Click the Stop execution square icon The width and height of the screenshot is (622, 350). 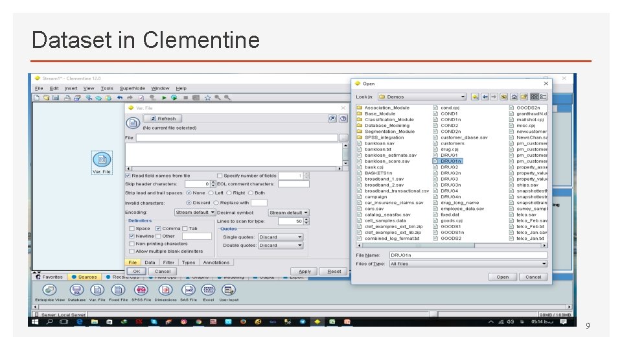click(185, 98)
